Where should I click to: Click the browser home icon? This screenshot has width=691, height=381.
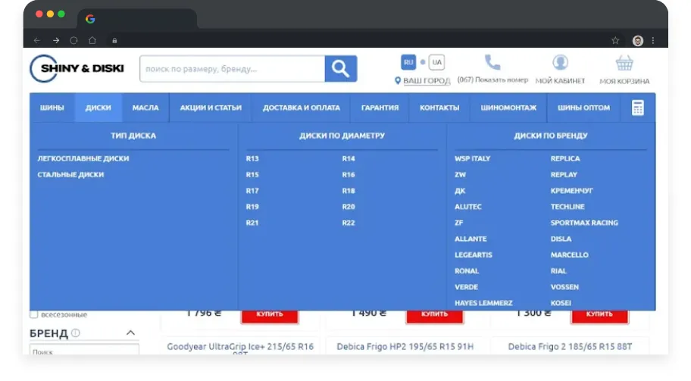[92, 40]
